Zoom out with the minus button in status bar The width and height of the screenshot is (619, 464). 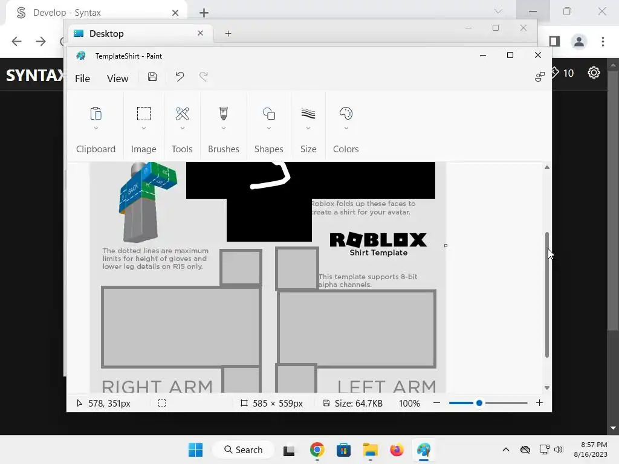click(436, 403)
